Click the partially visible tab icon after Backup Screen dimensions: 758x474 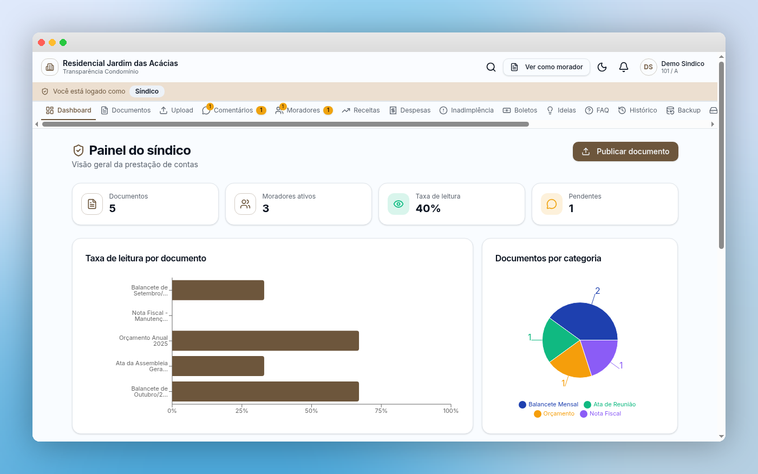[714, 110]
